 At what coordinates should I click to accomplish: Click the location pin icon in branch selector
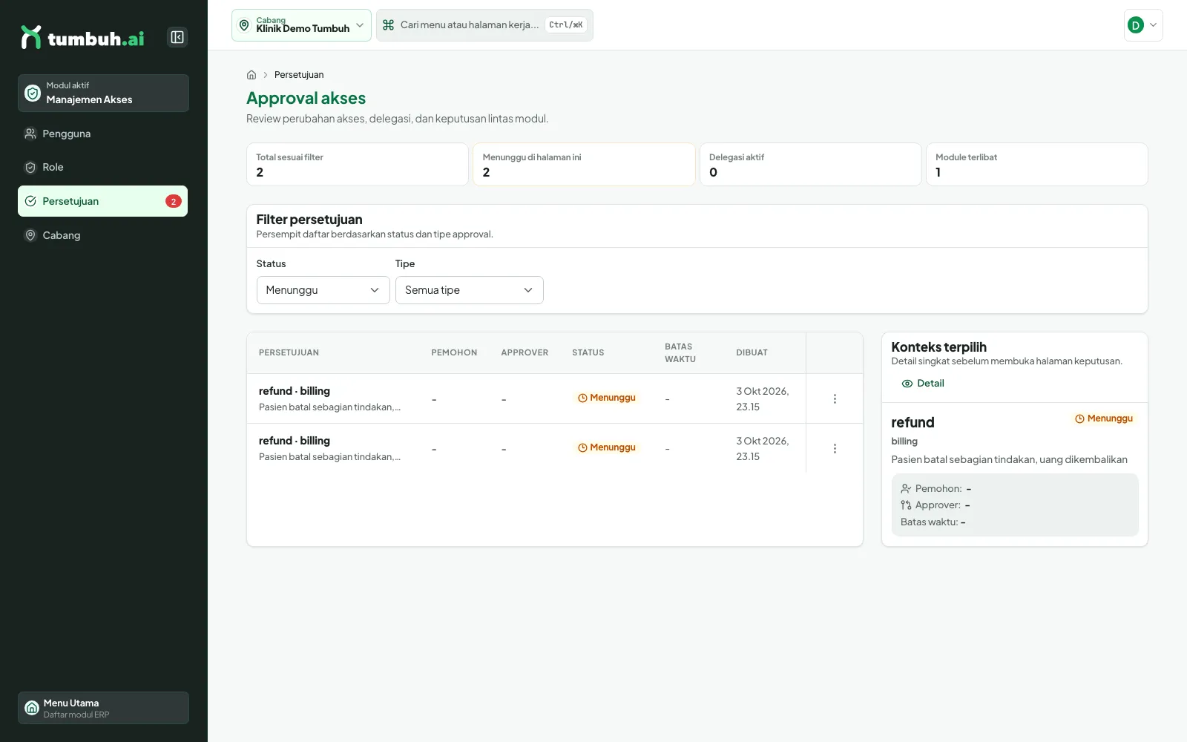[244, 25]
